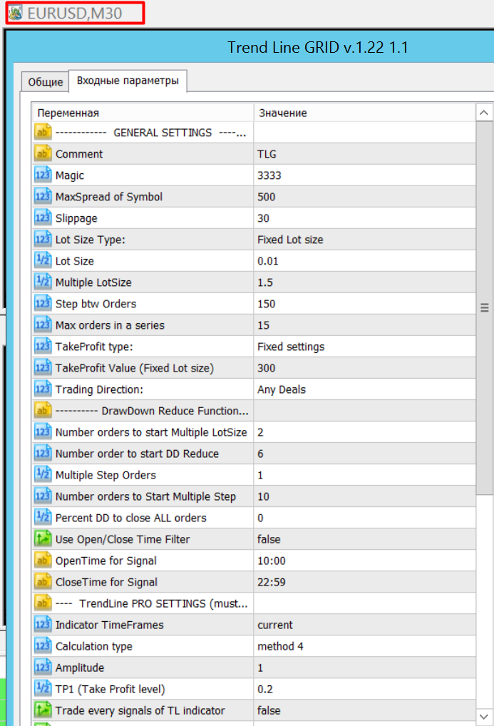Edit the Comment value TLG

pos(364,154)
